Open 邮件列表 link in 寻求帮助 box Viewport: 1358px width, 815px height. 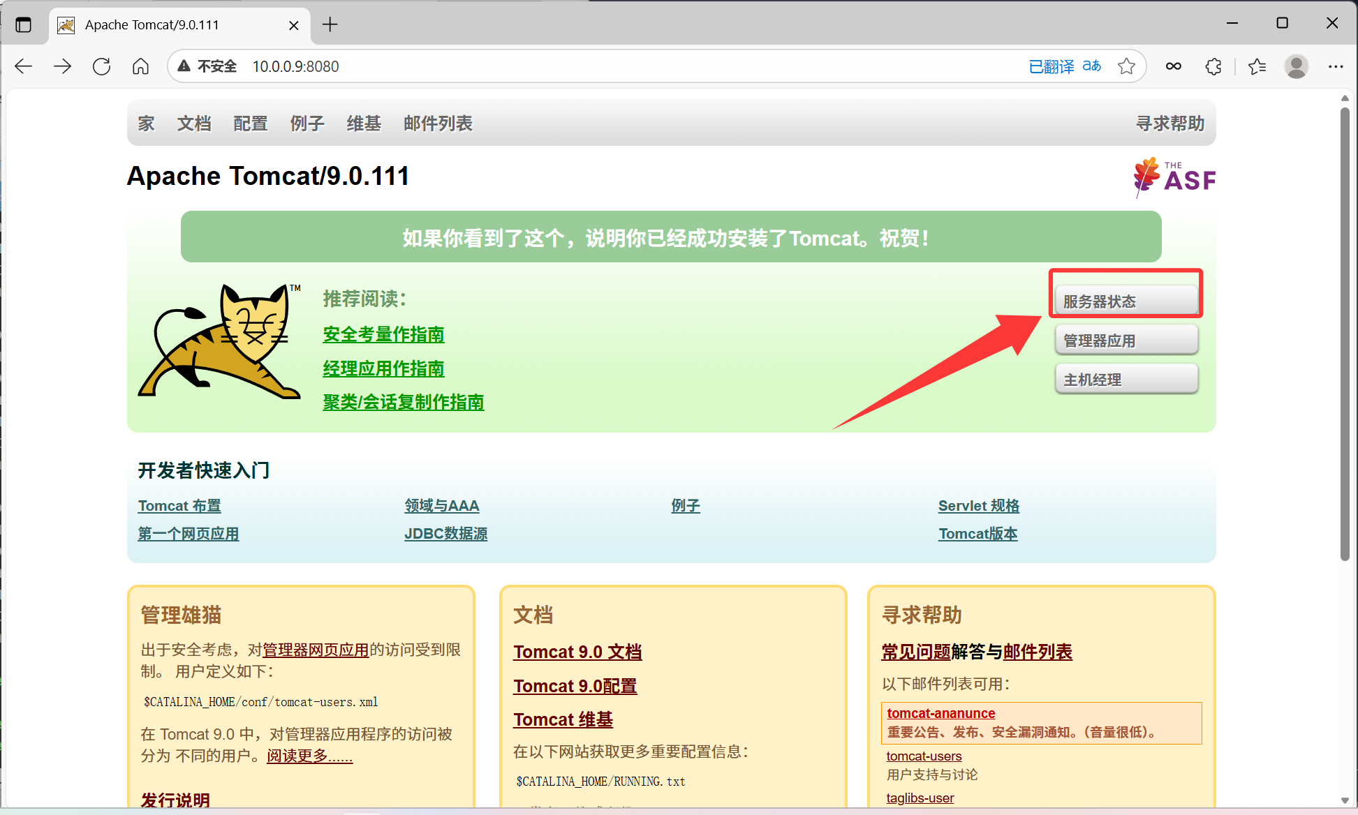click(1038, 652)
